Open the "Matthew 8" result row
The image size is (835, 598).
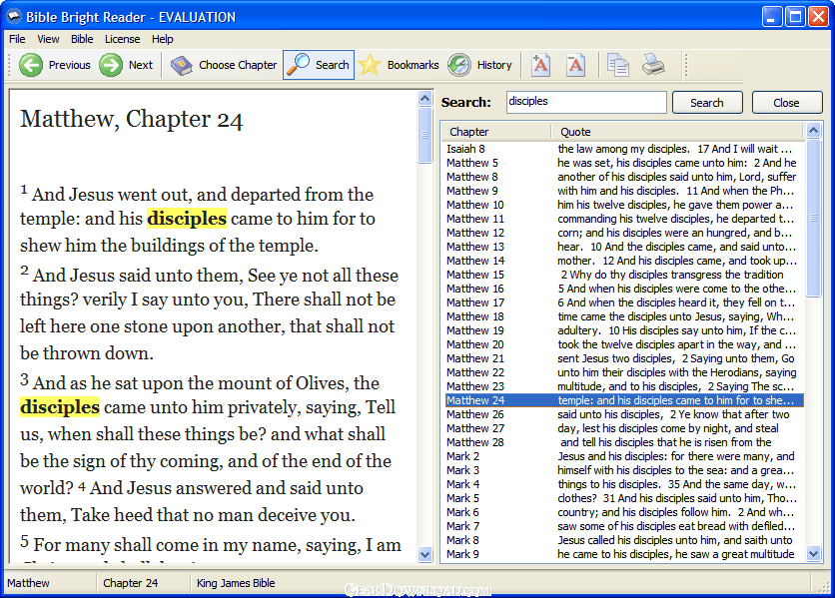tap(624, 177)
